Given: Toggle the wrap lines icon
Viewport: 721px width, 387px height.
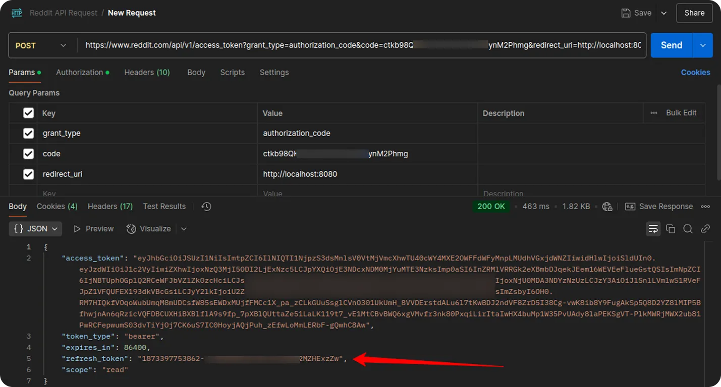Looking at the screenshot, I should coord(653,229).
